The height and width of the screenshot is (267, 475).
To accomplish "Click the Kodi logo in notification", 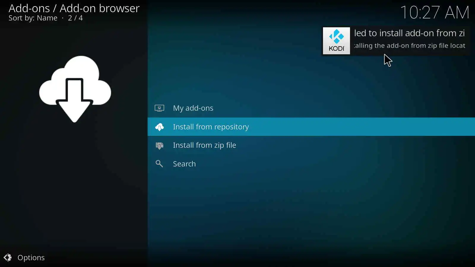I will tap(336, 41).
